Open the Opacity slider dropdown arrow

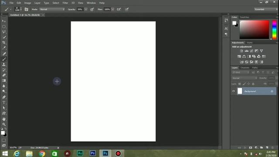pyautogui.click(x=86, y=9)
